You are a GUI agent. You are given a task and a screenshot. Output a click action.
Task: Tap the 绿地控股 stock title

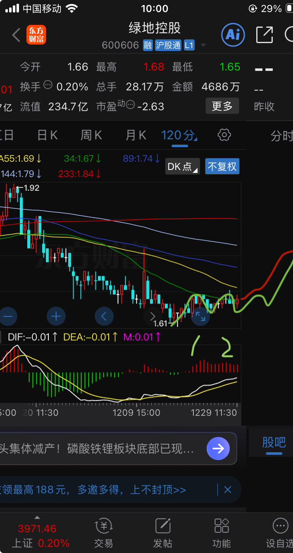(x=155, y=28)
